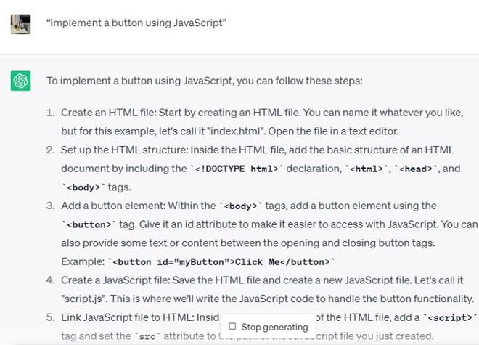479x345 pixels.
Task: Click the <button> inline code in step 3
Action: coord(83,224)
